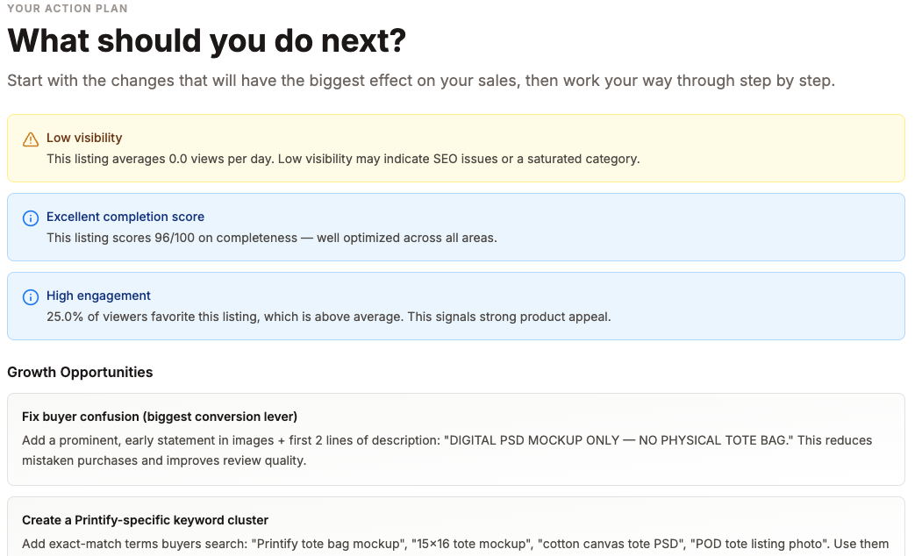Click the info icon beside High engagement
Viewport: 922px width, 556px height.
31,296
